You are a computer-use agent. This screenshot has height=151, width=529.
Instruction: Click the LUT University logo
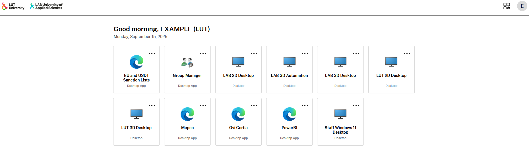13,6
